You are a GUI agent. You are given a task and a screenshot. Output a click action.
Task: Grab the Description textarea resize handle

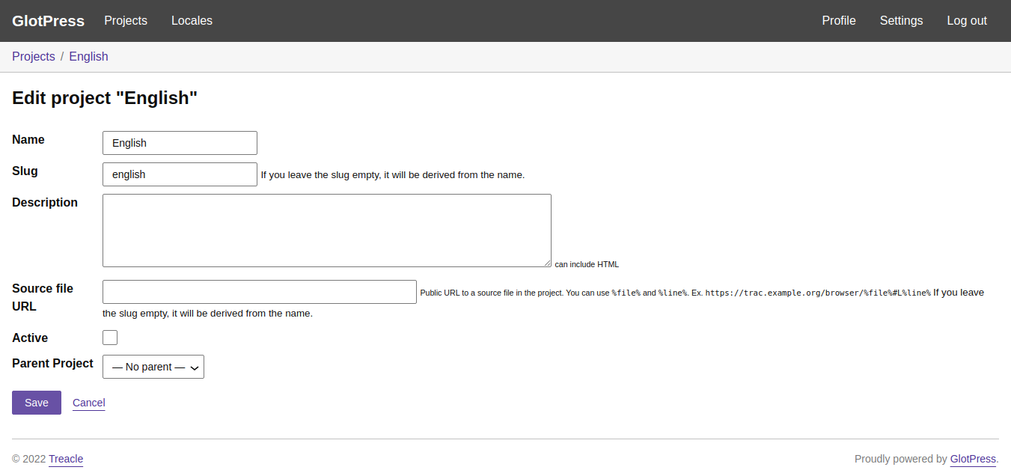click(547, 263)
